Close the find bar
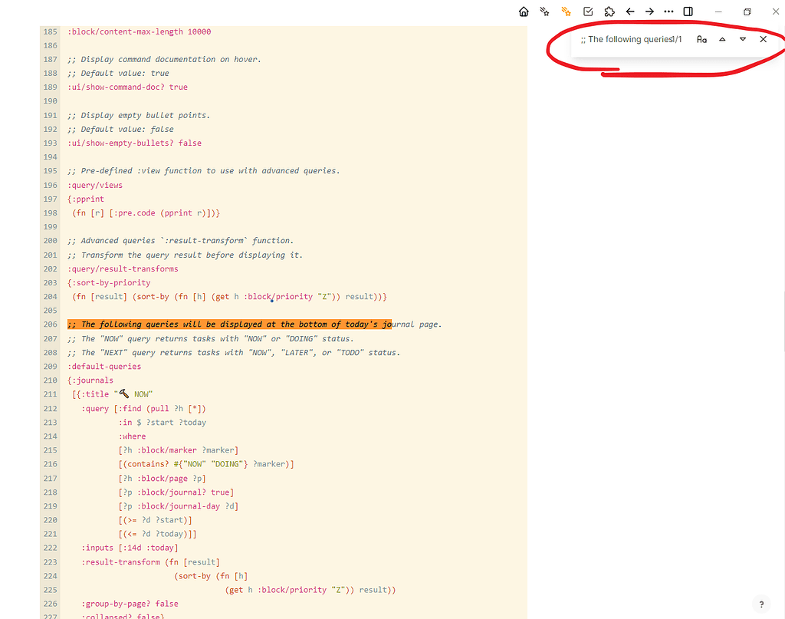This screenshot has width=785, height=619. (763, 39)
